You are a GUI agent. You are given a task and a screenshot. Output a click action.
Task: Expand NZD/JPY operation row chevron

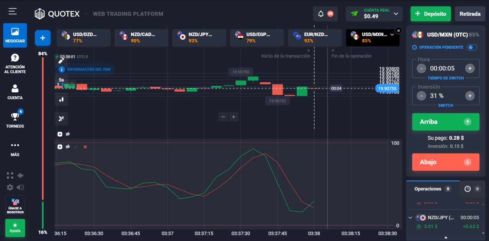tap(410, 218)
